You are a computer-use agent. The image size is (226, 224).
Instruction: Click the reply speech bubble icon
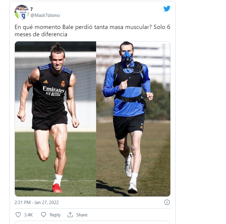[x=43, y=215]
